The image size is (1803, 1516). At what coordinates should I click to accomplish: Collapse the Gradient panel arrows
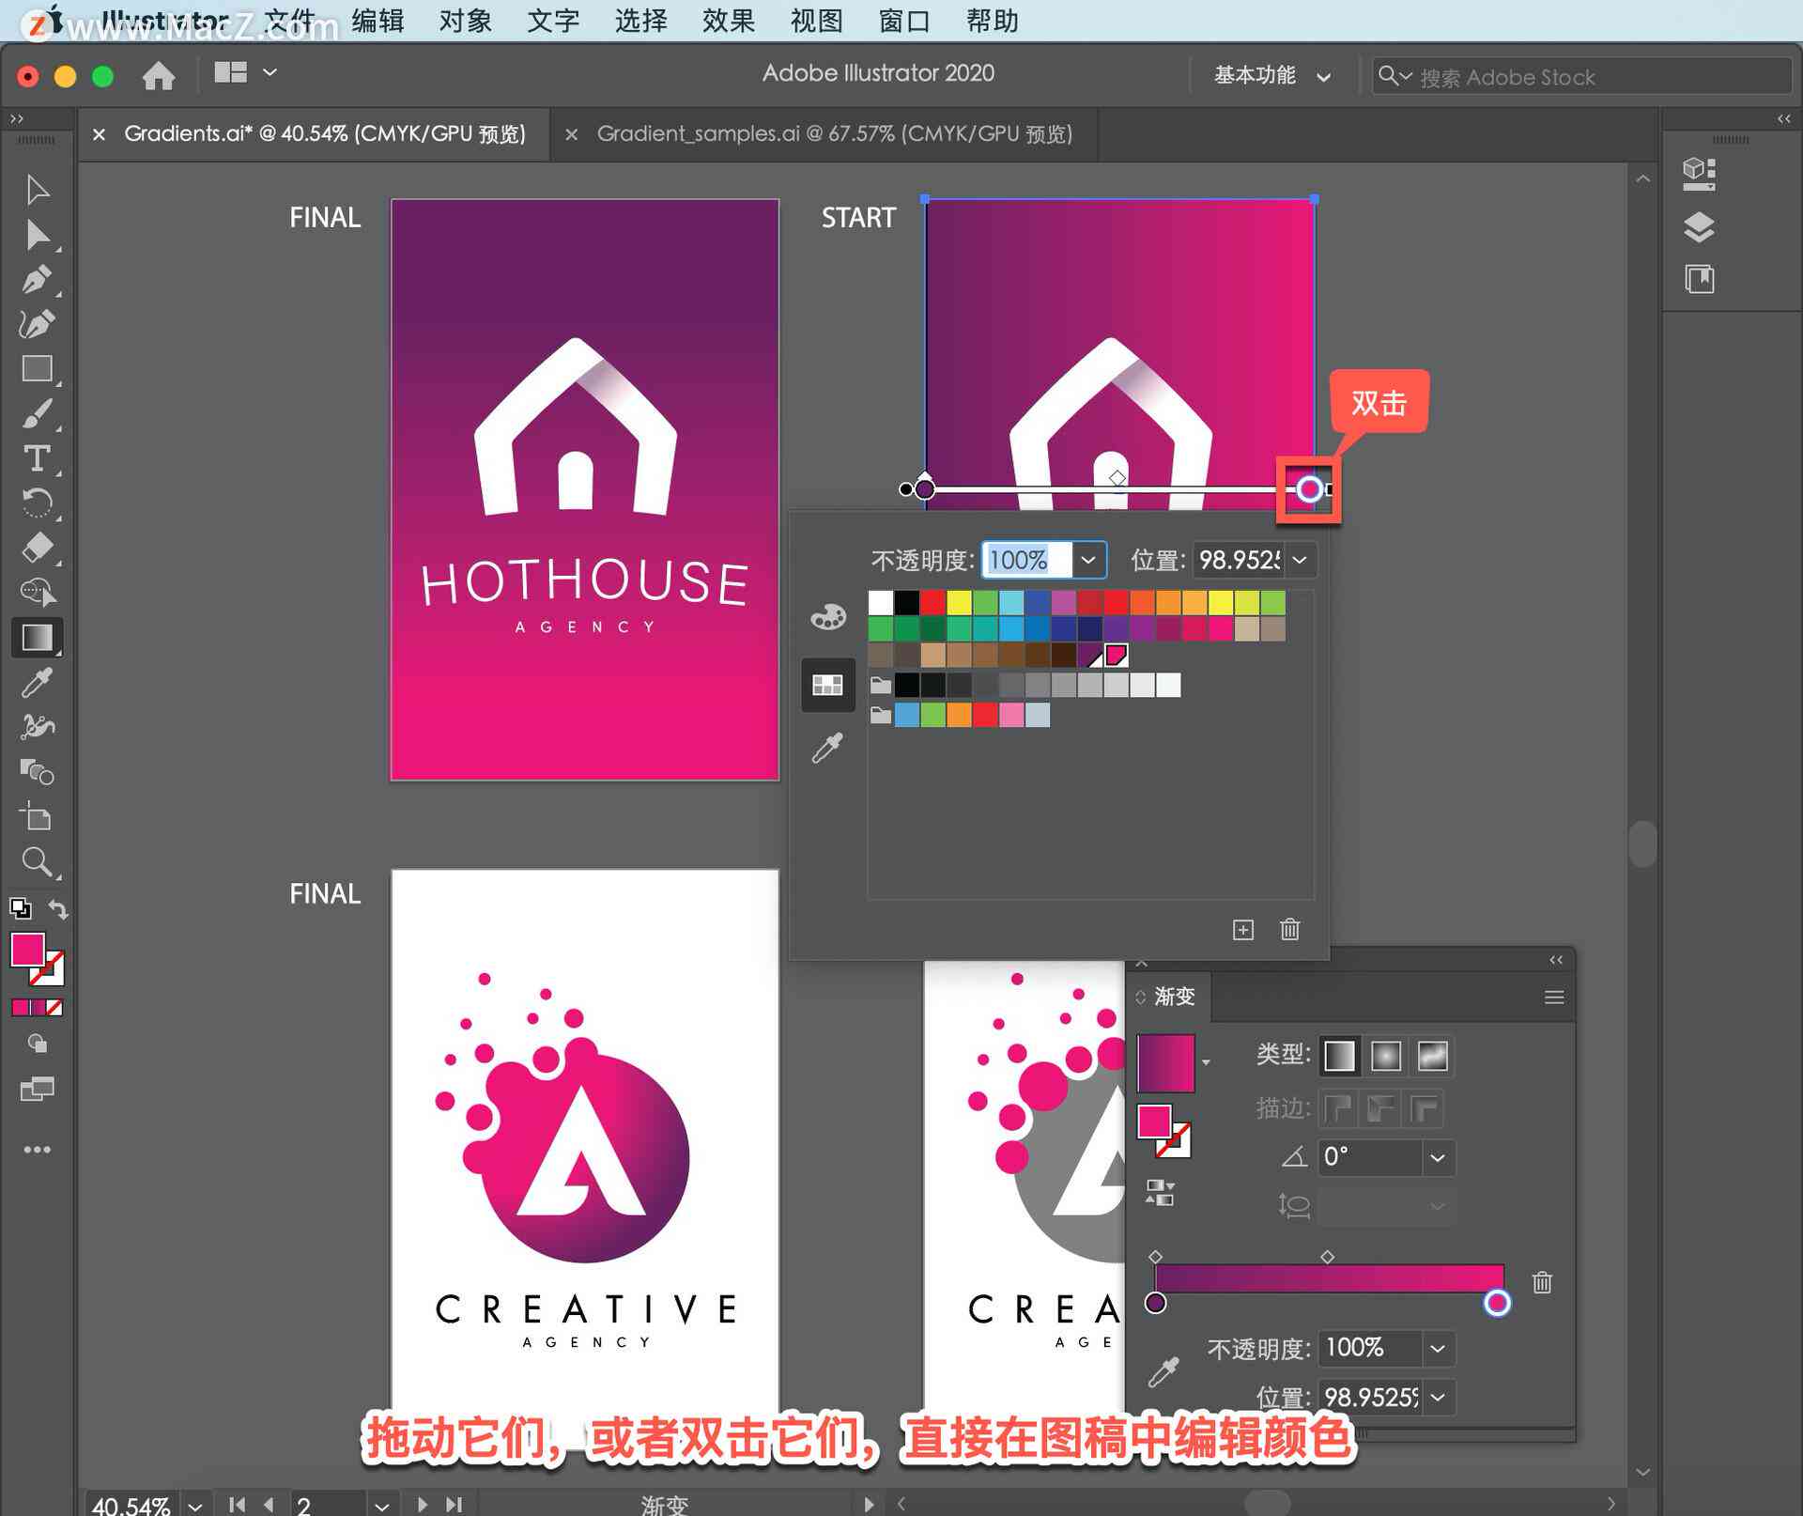pos(1556,959)
